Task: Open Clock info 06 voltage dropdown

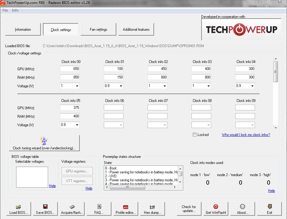Action: click(x=121, y=125)
